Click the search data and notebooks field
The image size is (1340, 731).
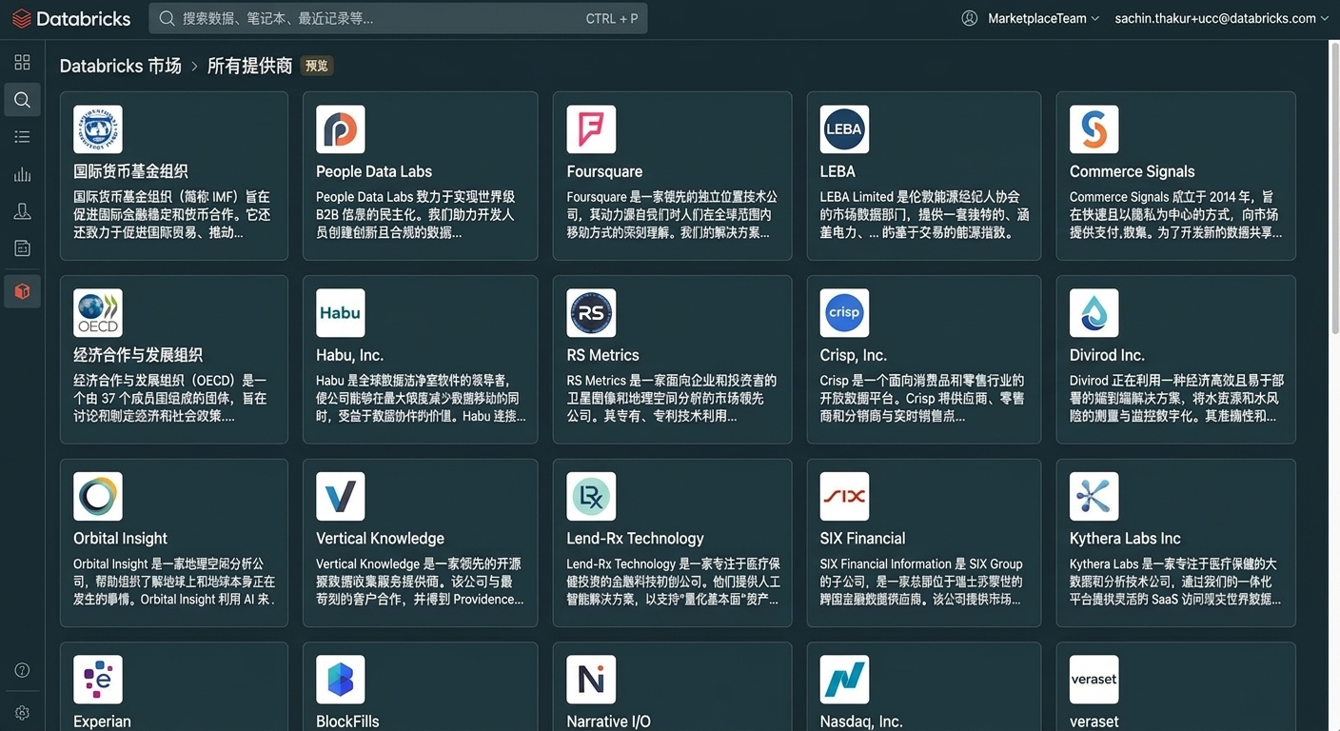coord(398,18)
